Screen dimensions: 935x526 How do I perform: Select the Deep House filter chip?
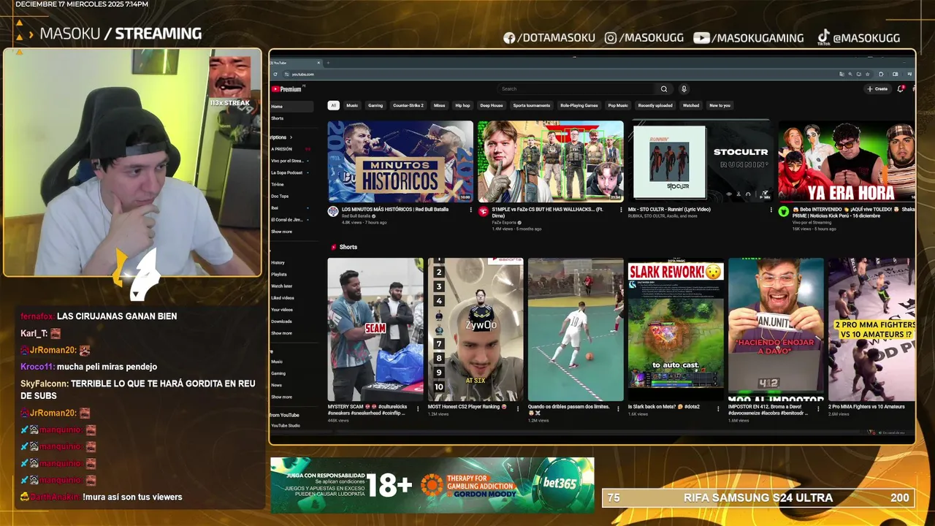[x=492, y=105]
